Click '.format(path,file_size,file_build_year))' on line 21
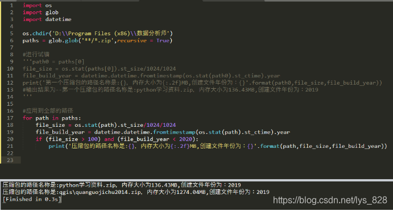This screenshot has width=393, height=211. click(x=322, y=146)
